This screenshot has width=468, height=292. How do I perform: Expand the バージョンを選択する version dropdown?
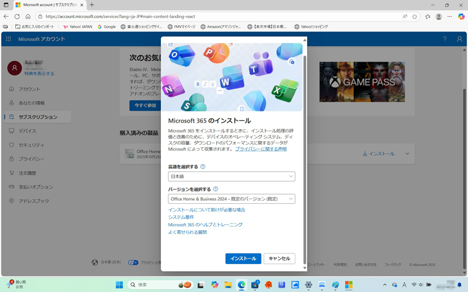pos(232,199)
